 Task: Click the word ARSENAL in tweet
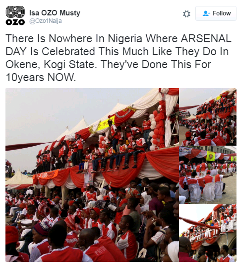pyautogui.click(x=206, y=39)
